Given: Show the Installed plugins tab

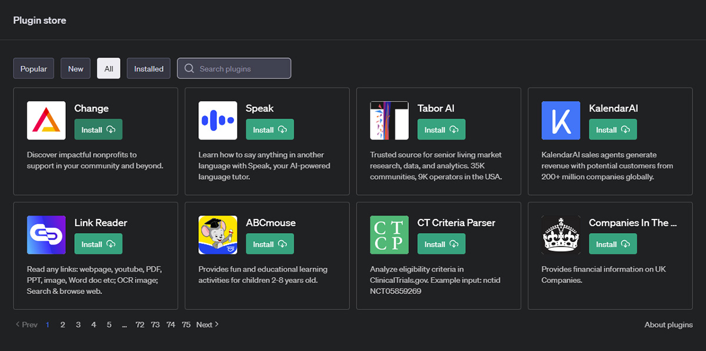Looking at the screenshot, I should point(149,69).
